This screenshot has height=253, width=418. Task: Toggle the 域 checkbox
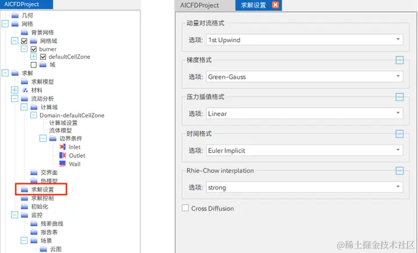pyautogui.click(x=34, y=65)
